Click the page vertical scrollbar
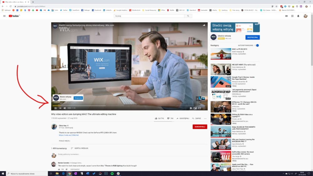 [312, 40]
